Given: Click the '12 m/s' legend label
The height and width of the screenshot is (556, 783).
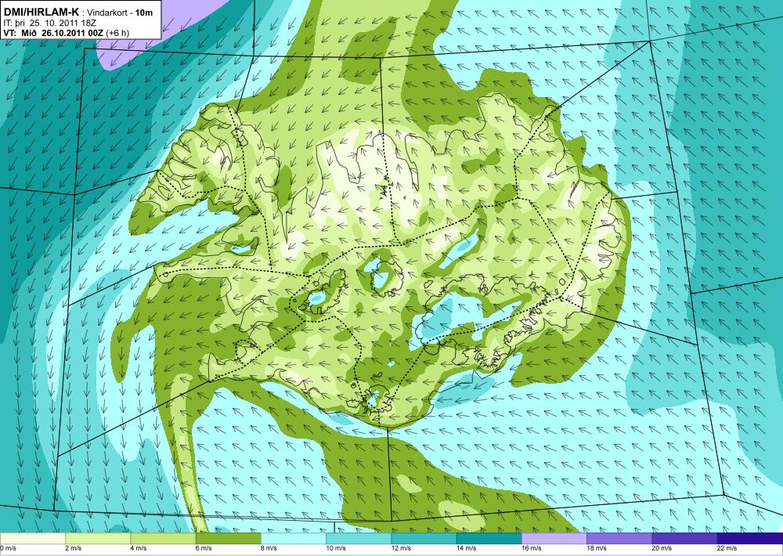Looking at the screenshot, I should (402, 548).
